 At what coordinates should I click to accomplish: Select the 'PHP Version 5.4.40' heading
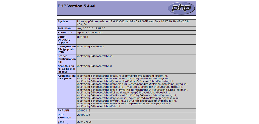[x=76, y=6]
